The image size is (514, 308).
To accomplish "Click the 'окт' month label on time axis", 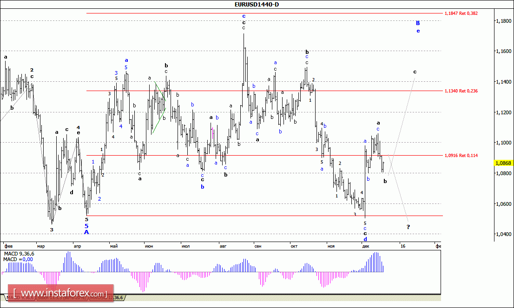I will point(294,246).
